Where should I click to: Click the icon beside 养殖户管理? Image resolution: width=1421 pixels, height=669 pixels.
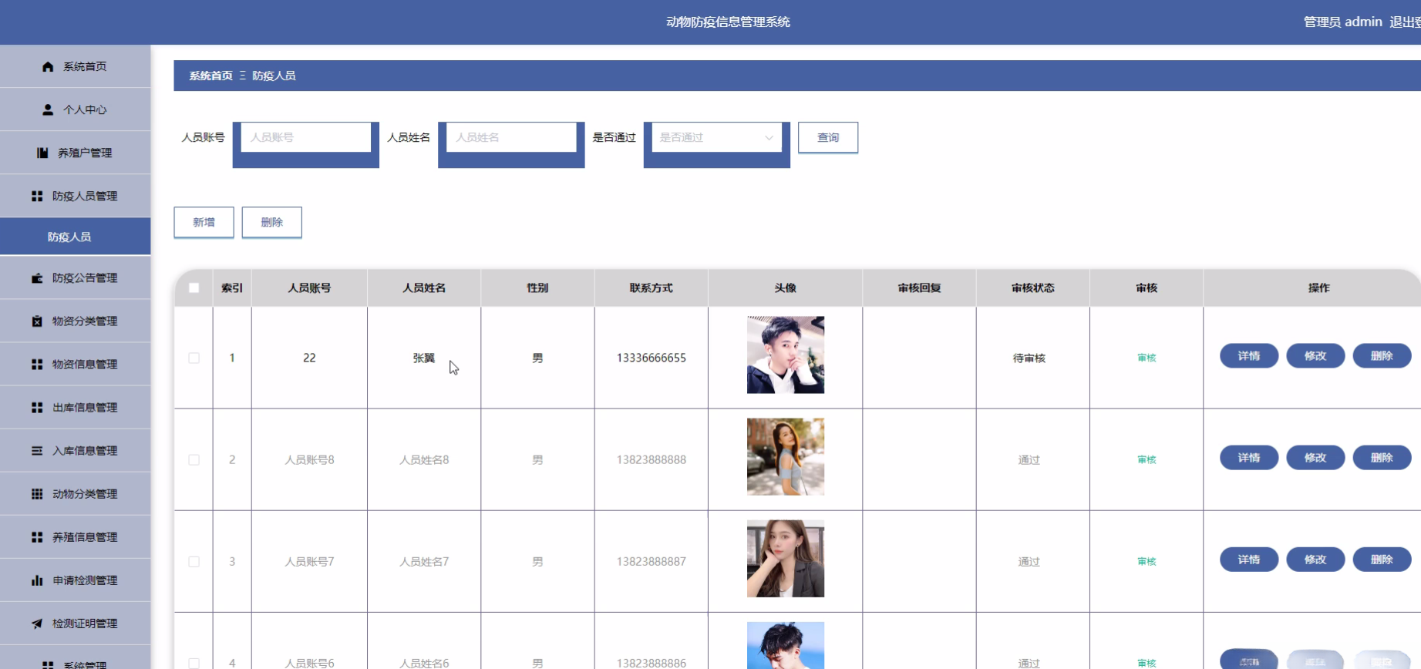[42, 153]
